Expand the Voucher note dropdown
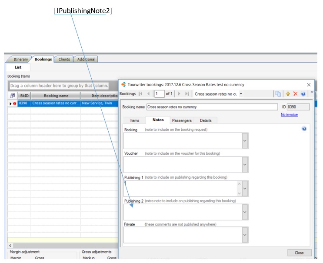 click(x=245, y=165)
